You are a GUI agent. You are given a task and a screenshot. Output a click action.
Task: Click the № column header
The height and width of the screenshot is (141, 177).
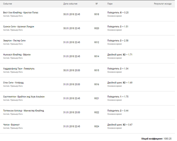click(x=97, y=4)
